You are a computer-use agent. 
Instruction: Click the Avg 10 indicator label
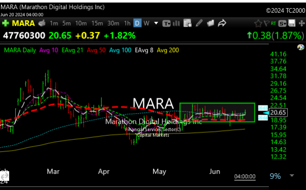[49, 50]
